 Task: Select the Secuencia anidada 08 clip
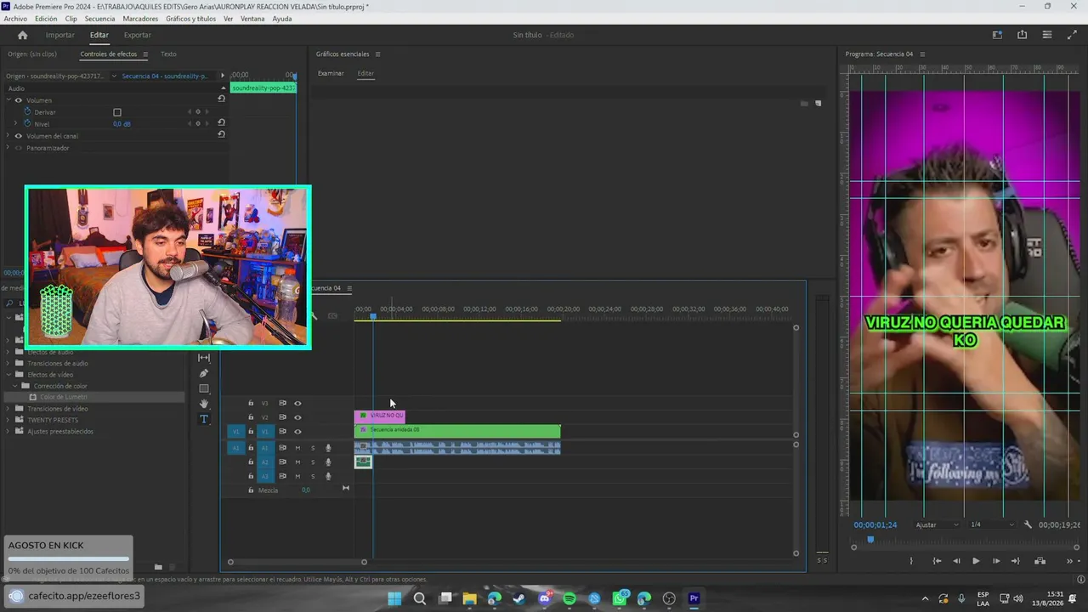pyautogui.click(x=457, y=431)
